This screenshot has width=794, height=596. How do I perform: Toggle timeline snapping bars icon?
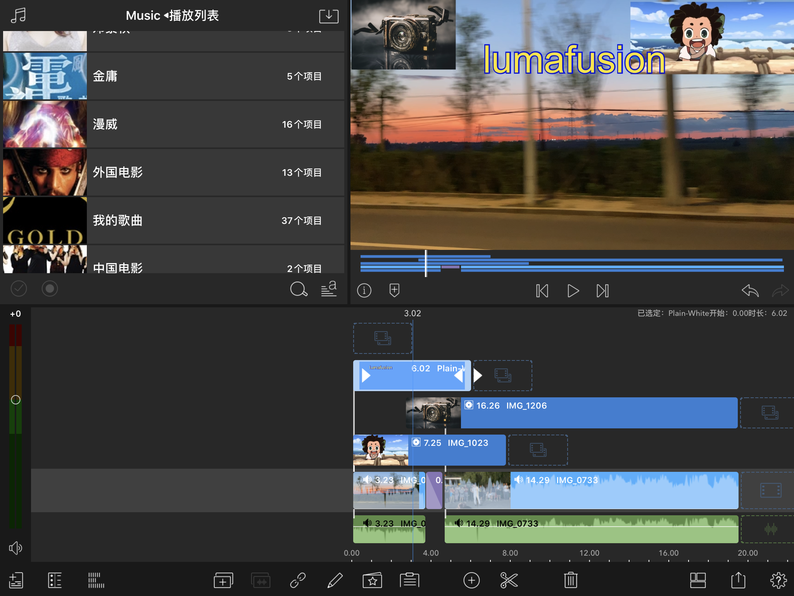pos(96,580)
